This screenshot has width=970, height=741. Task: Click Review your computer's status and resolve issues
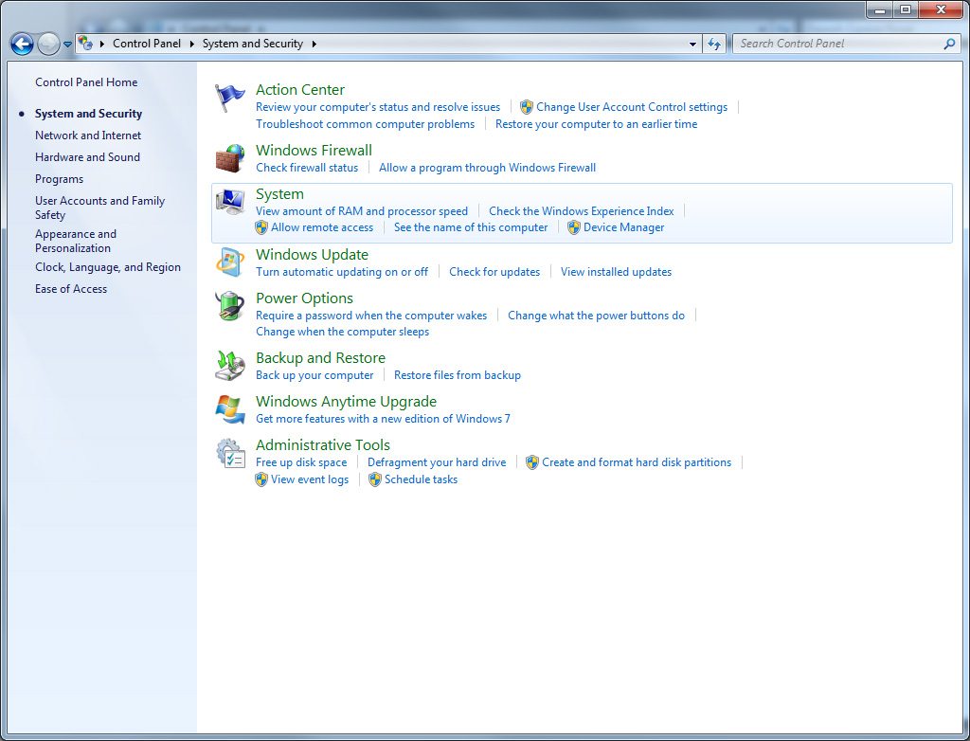pos(378,107)
